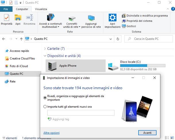This screenshot has width=175, height=140.
Task: Switch to the Computer ribbon tab
Action: coord(22,9)
